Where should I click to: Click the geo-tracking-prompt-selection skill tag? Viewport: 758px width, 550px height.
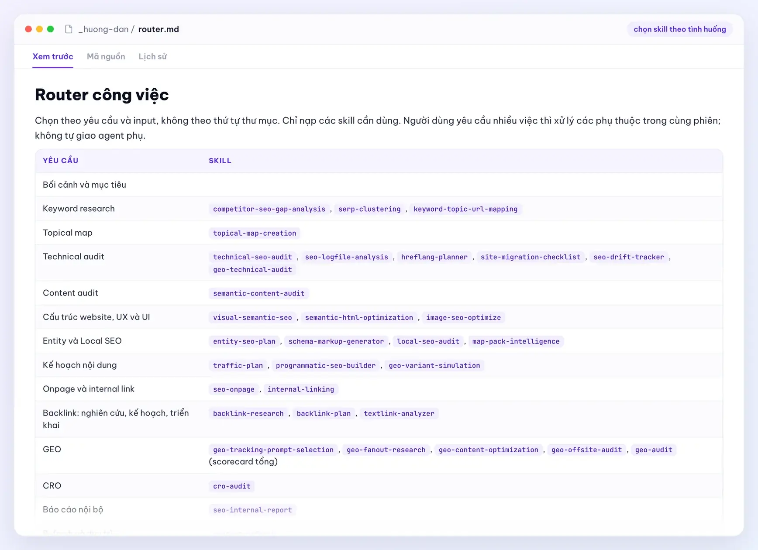tap(273, 450)
